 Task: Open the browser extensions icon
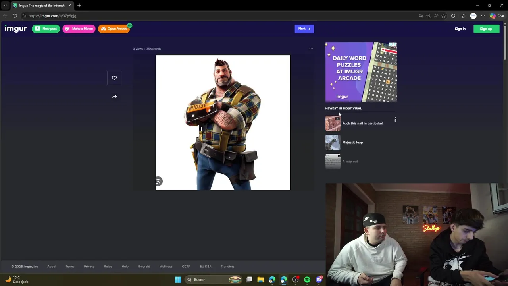pyautogui.click(x=453, y=16)
